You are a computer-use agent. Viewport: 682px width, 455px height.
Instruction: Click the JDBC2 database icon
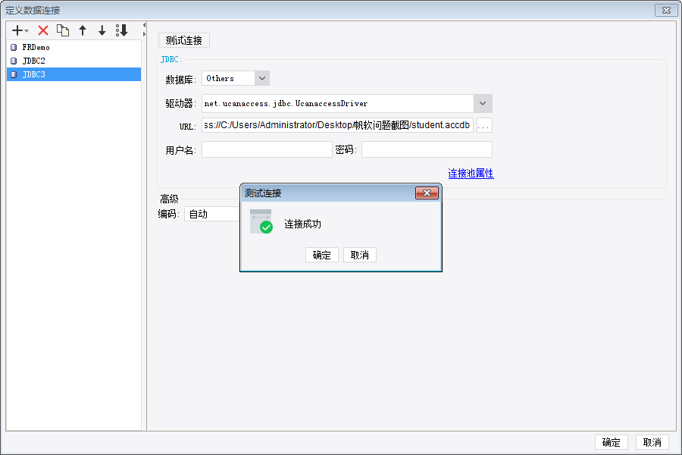click(14, 61)
